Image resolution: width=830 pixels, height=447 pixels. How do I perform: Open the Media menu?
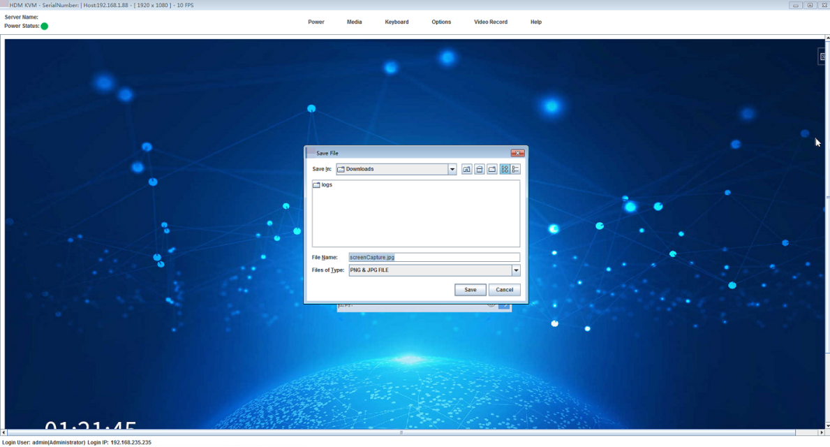point(354,22)
